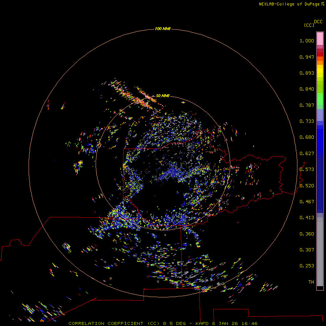Select the 0.467 scale value

[307, 202]
